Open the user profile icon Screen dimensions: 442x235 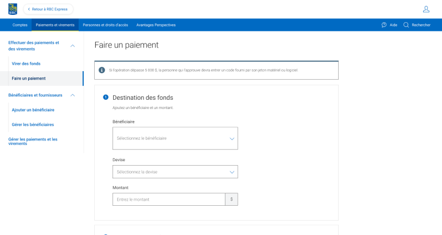(x=426, y=9)
